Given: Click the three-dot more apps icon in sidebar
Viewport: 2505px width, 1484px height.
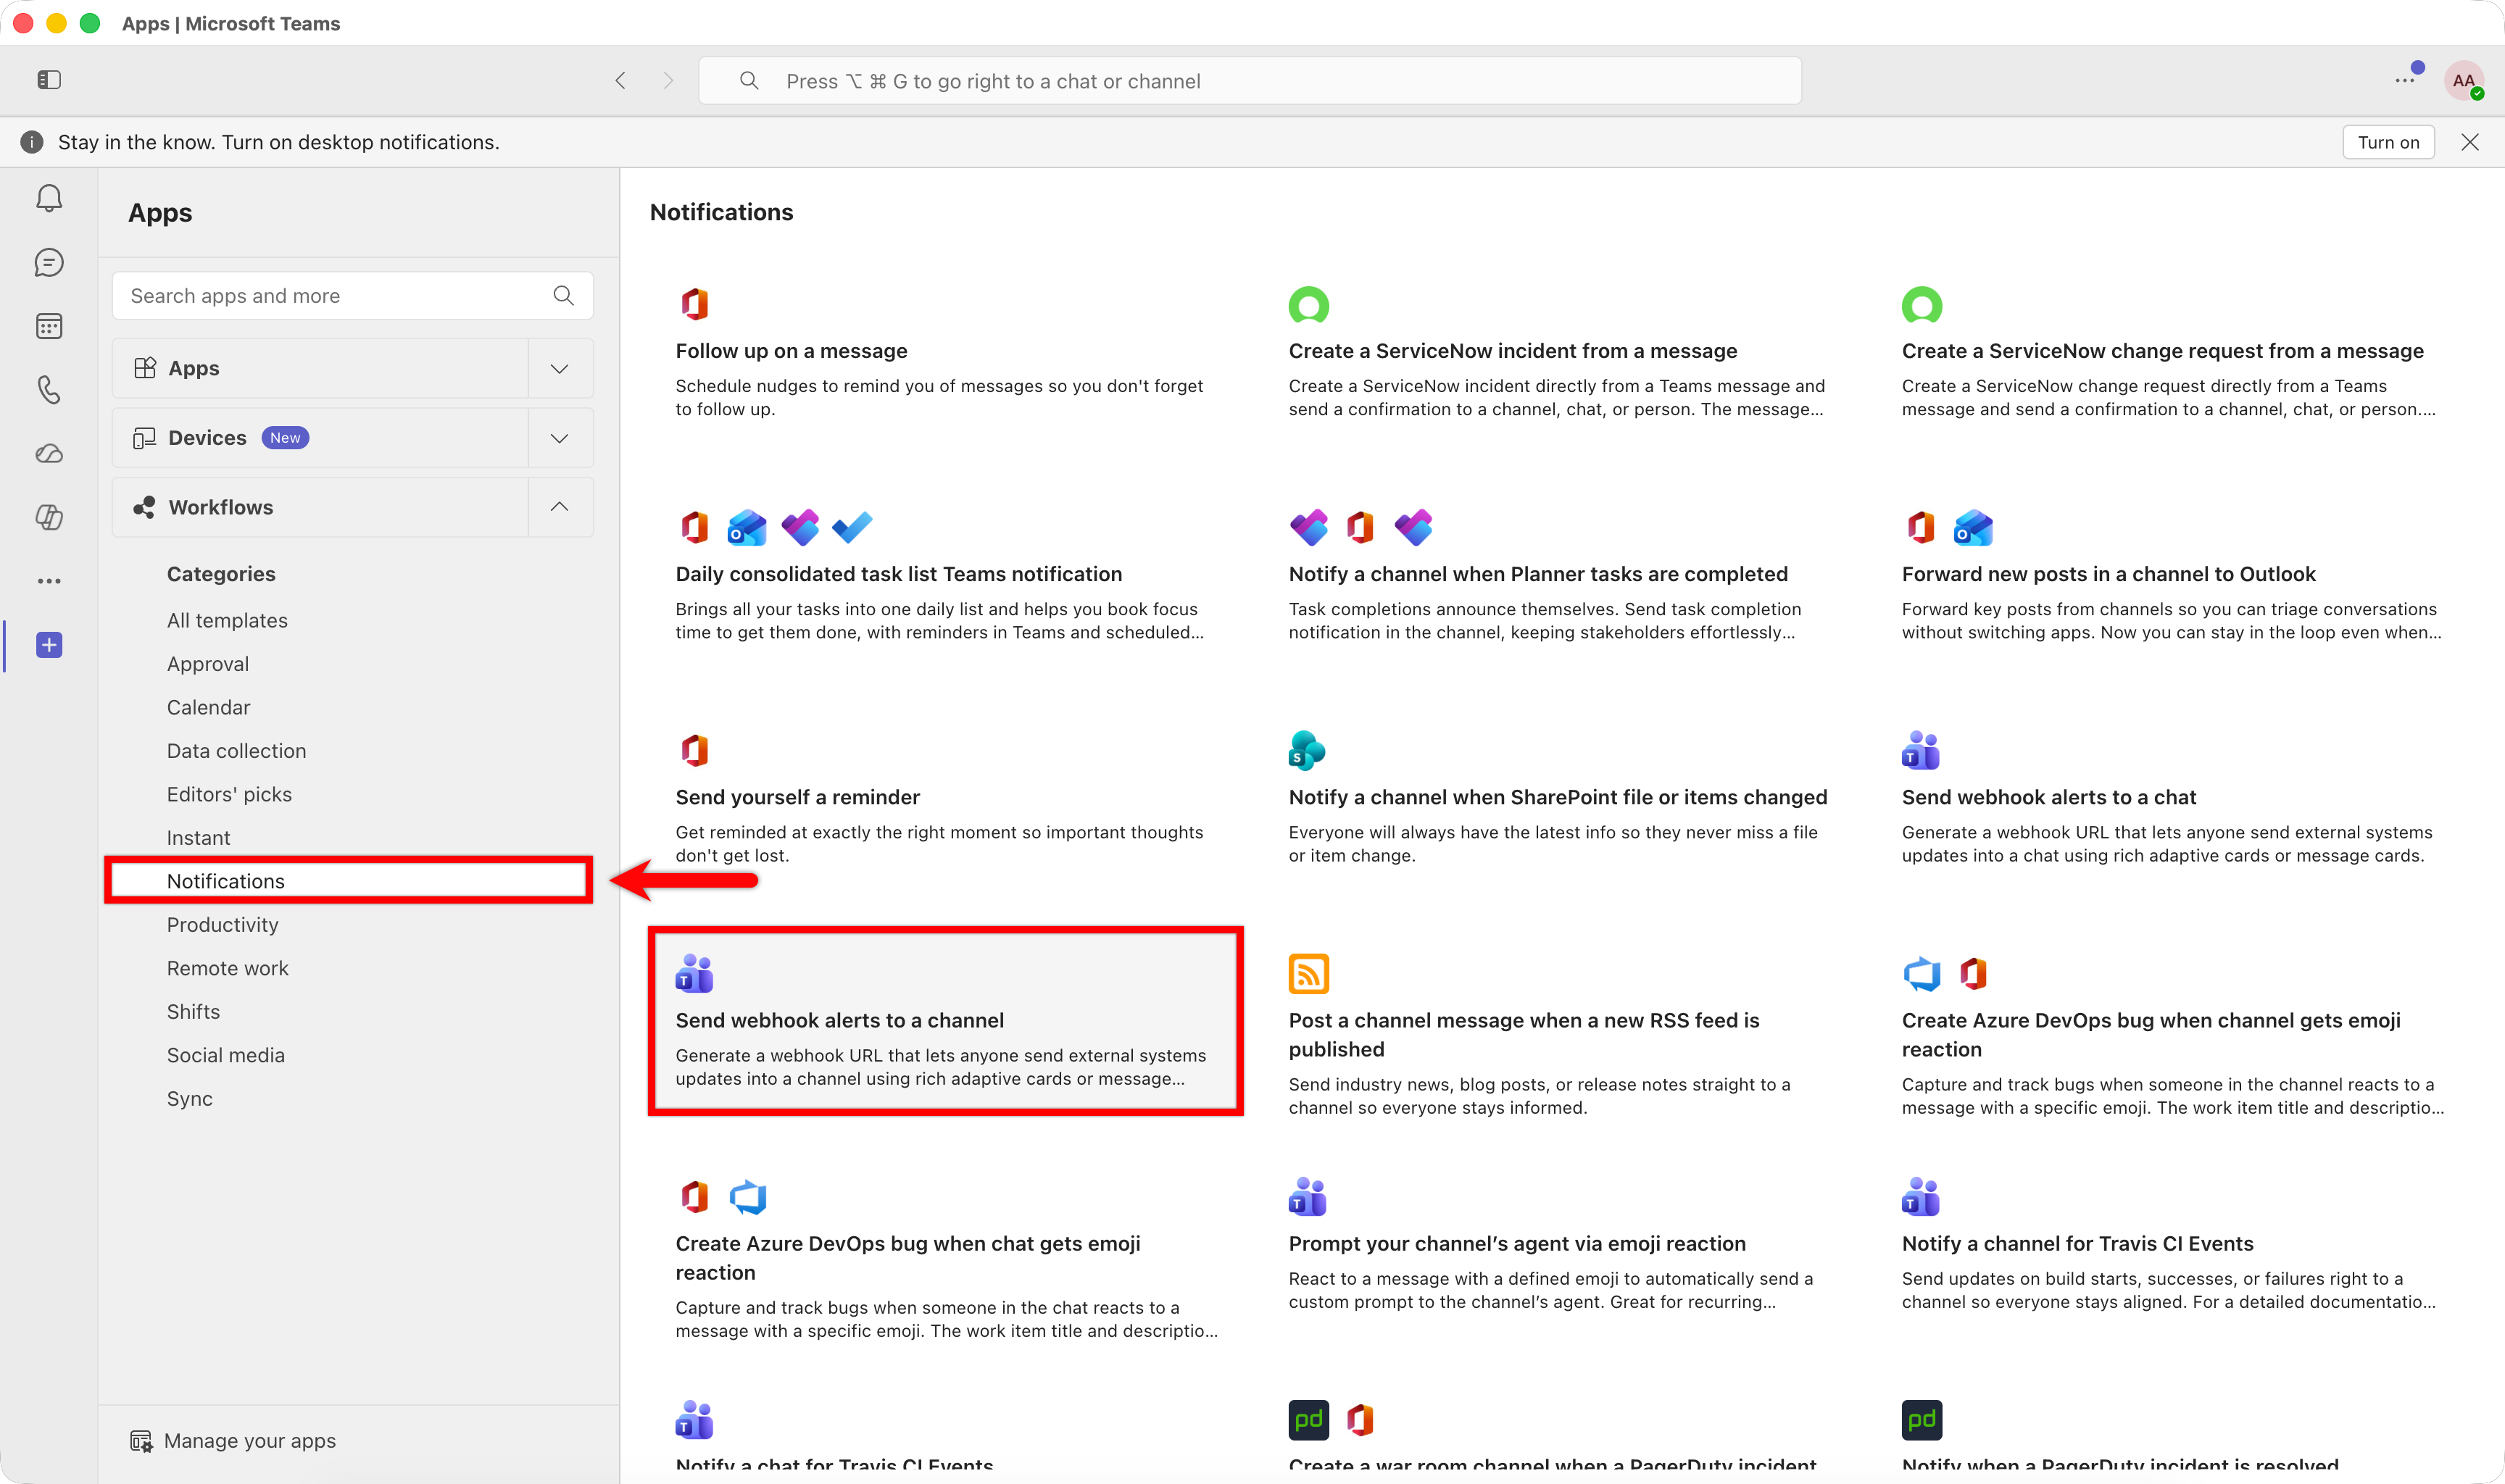Looking at the screenshot, I should (x=49, y=581).
